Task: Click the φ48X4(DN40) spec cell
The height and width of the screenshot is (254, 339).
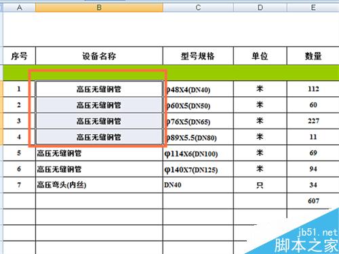Action: 198,89
